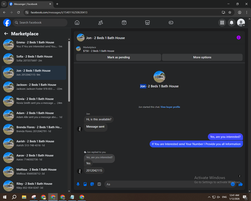Click listing thumbnail in chat header

pos(81,38)
